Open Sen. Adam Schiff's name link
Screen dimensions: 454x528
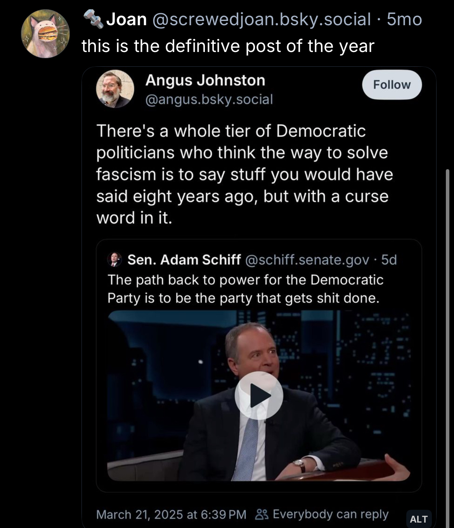pyautogui.click(x=184, y=260)
